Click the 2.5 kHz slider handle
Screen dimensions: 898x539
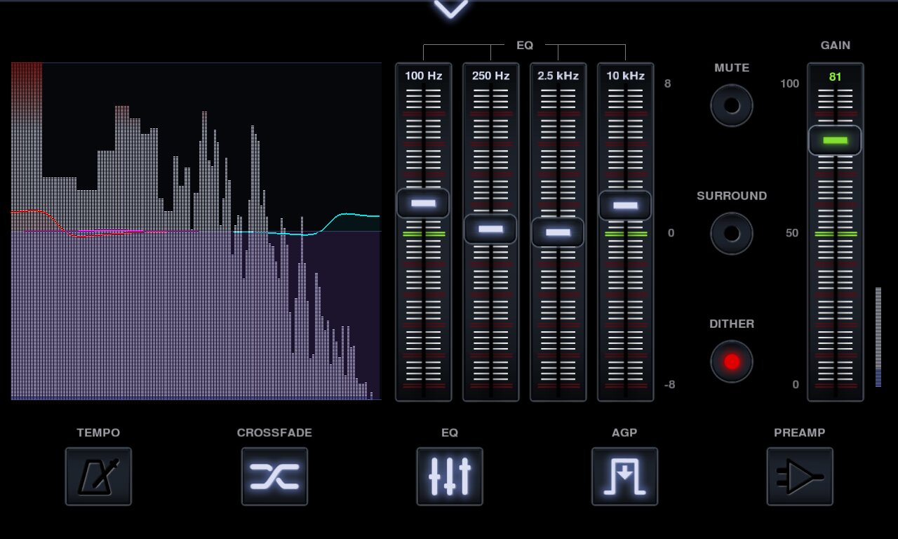pyautogui.click(x=558, y=232)
